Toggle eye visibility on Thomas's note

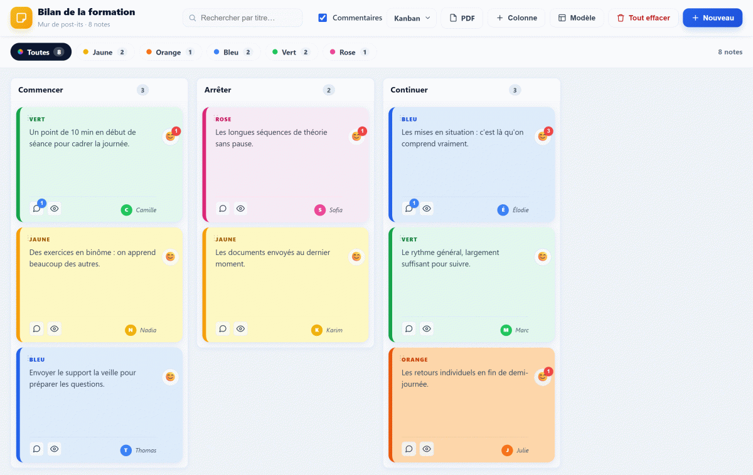tap(55, 449)
